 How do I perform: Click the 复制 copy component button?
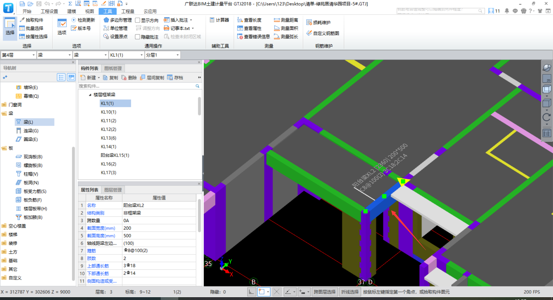[x=111, y=78]
